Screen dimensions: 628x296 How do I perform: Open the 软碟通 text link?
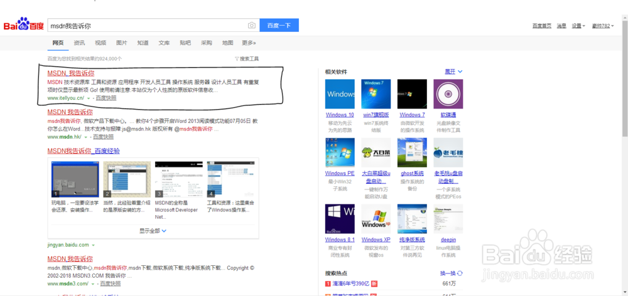coord(448,115)
